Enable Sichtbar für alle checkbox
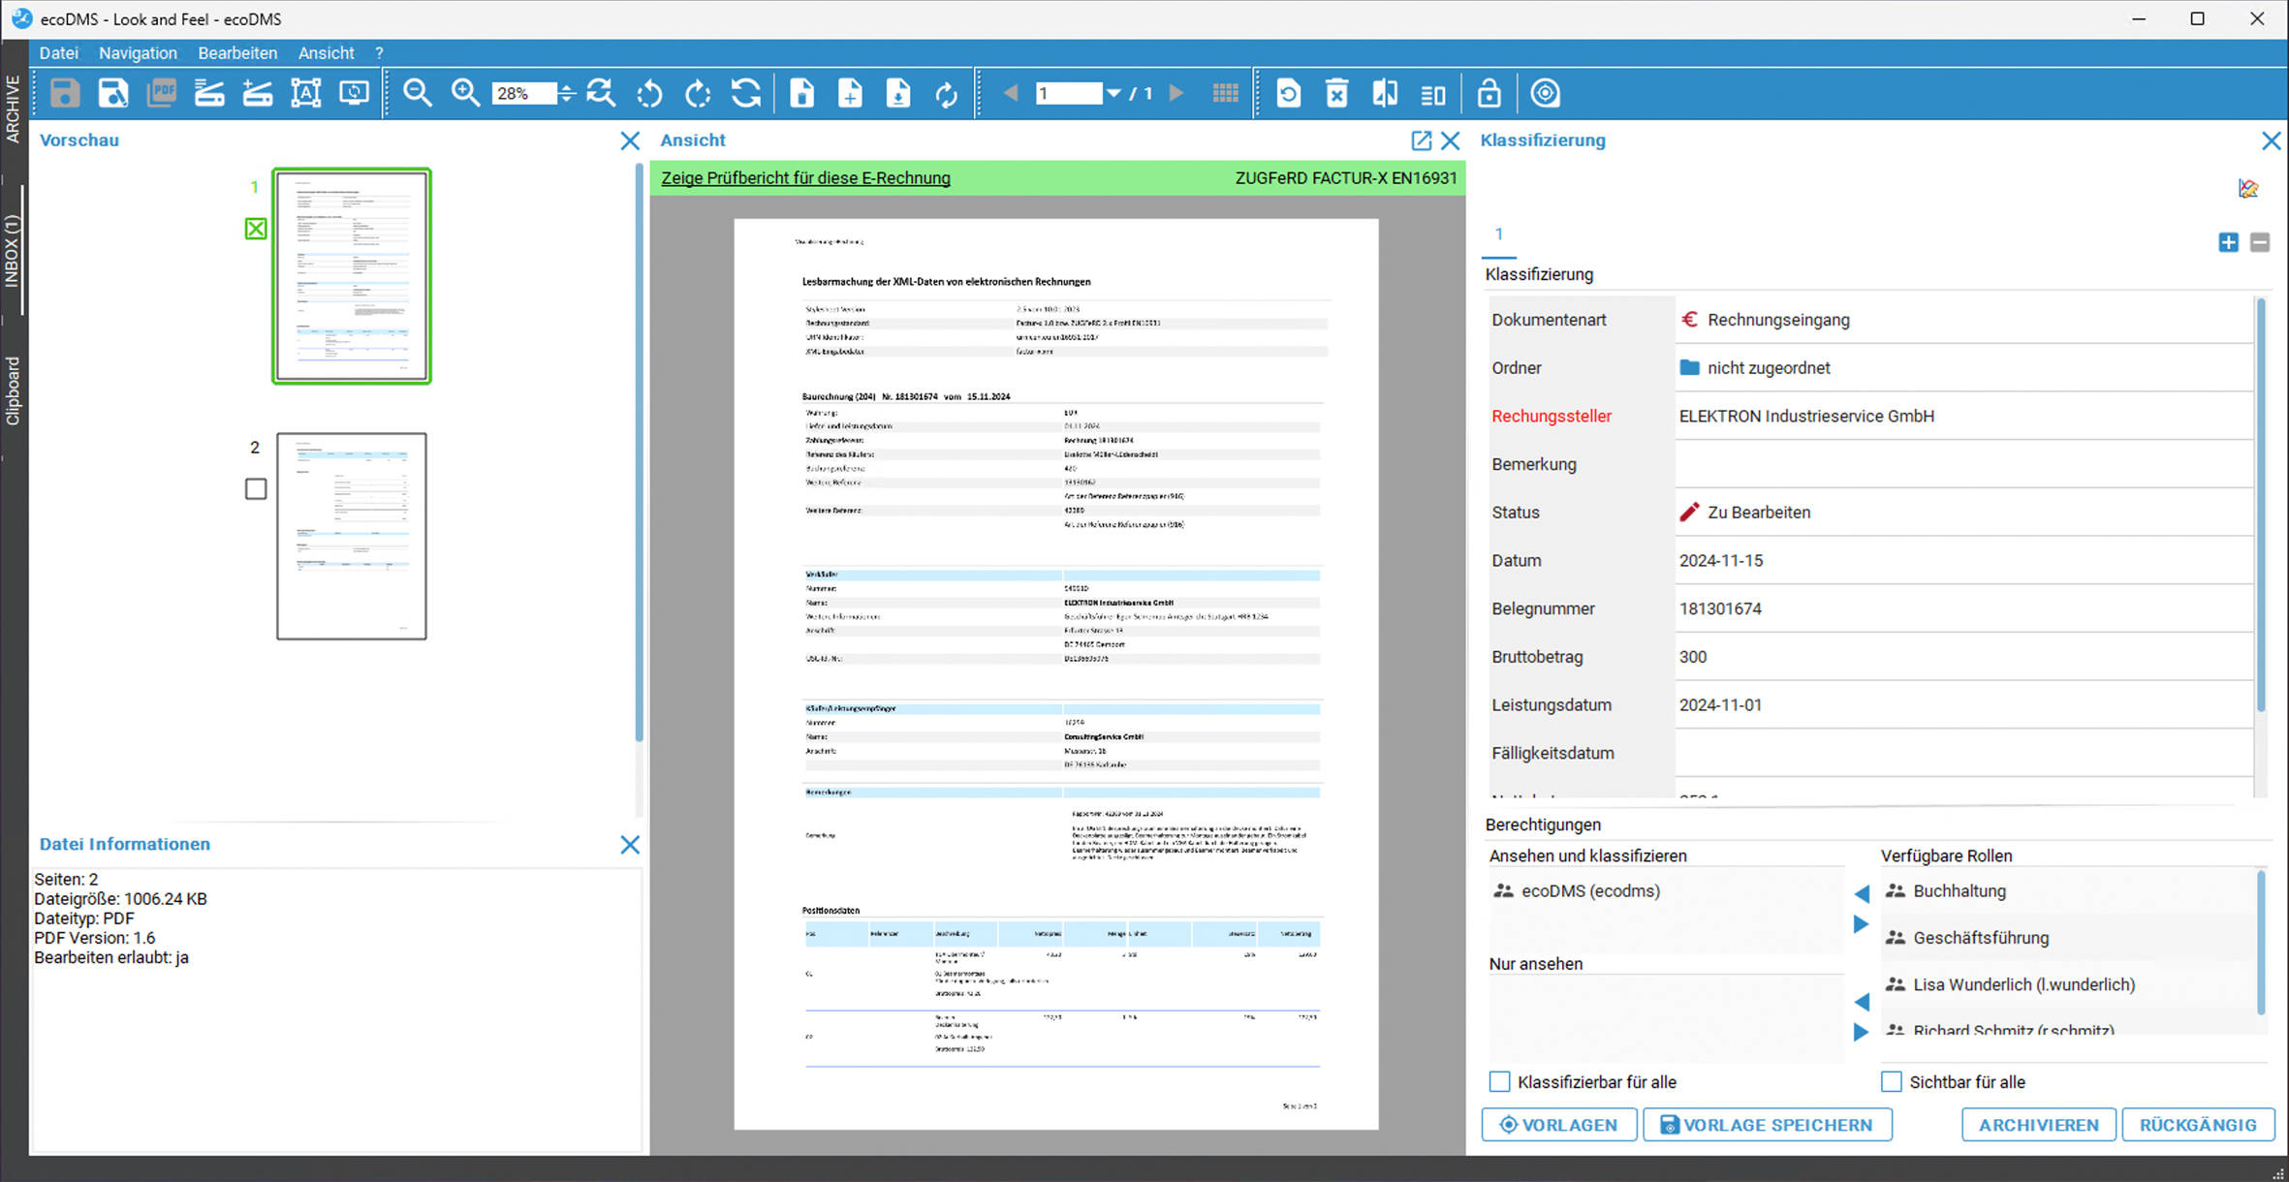The image size is (2289, 1182). coord(1891,1081)
